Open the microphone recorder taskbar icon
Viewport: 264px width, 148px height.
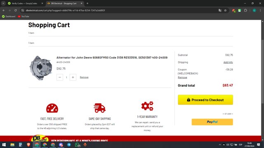coord(85,145)
